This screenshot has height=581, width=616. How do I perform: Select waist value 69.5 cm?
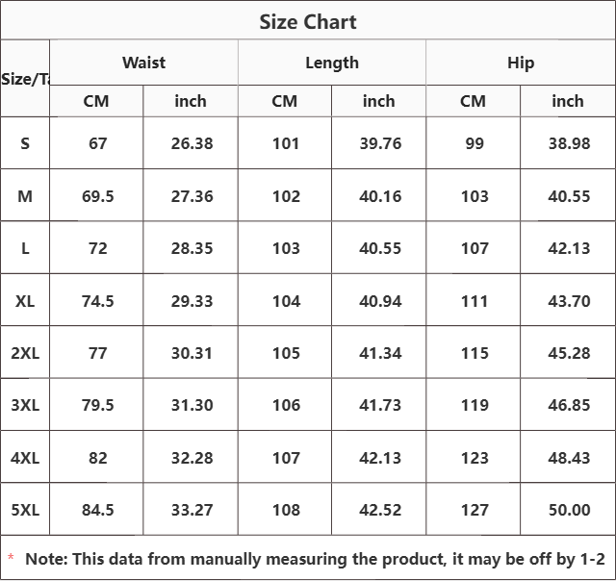pyautogui.click(x=98, y=196)
